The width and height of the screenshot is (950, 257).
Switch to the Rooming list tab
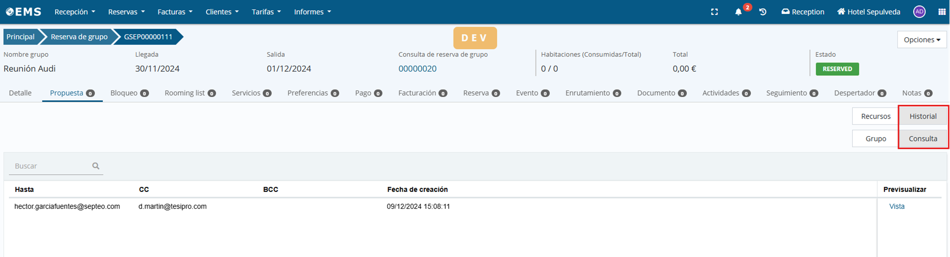point(190,93)
